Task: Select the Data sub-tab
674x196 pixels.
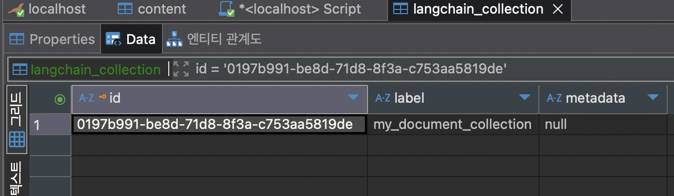Action: (131, 39)
